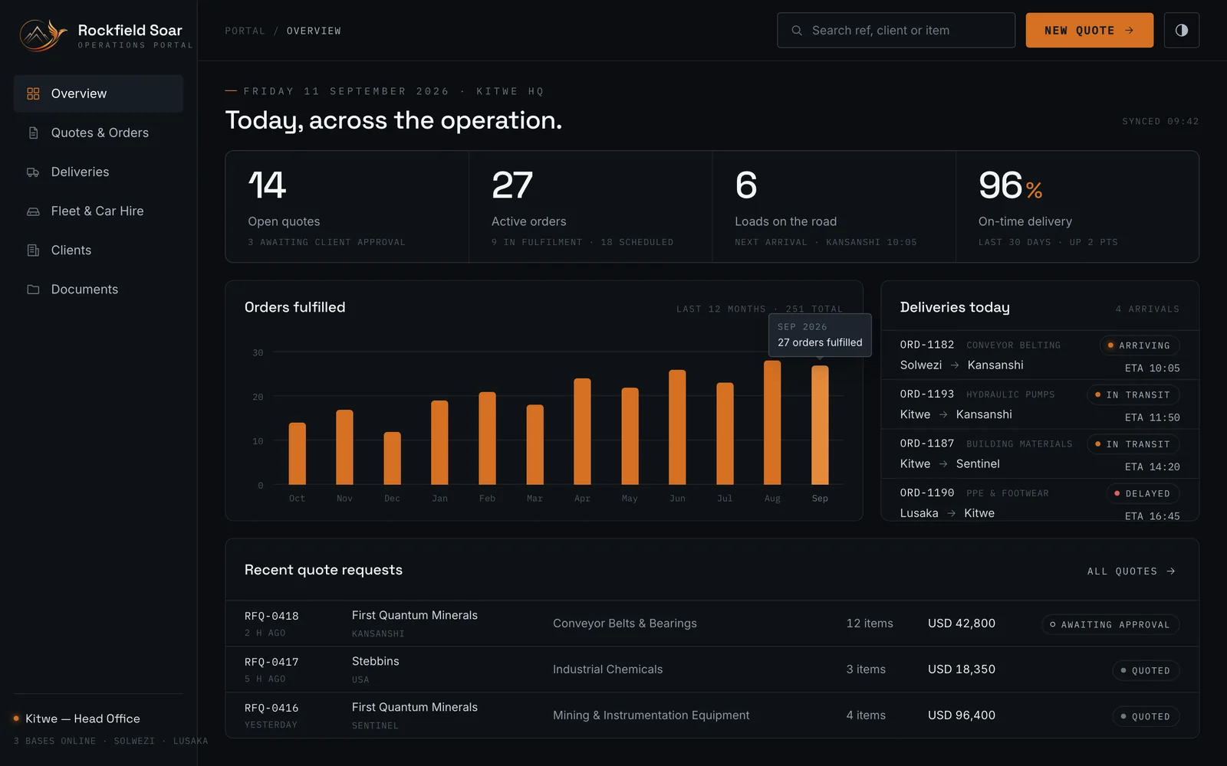Open the Clients page
This screenshot has height=766, width=1227.
point(98,250)
